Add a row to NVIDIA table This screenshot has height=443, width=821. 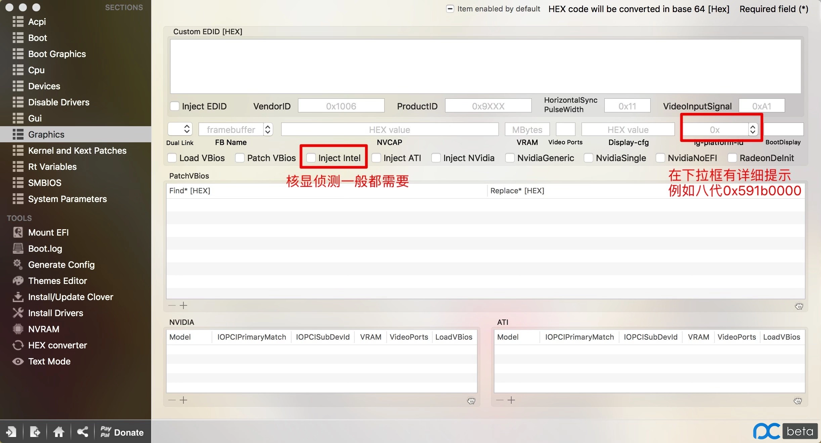click(183, 400)
